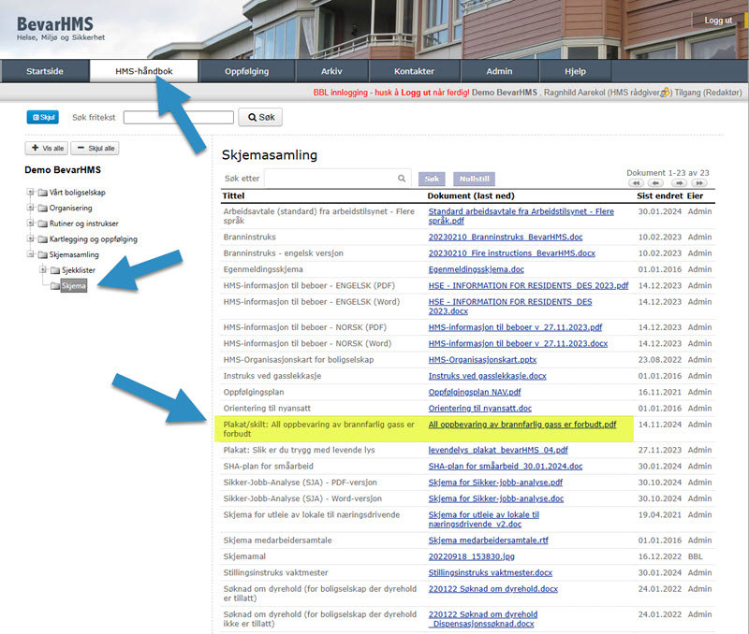Select the Skjema tree item
This screenshot has height=634, width=749.
[73, 286]
